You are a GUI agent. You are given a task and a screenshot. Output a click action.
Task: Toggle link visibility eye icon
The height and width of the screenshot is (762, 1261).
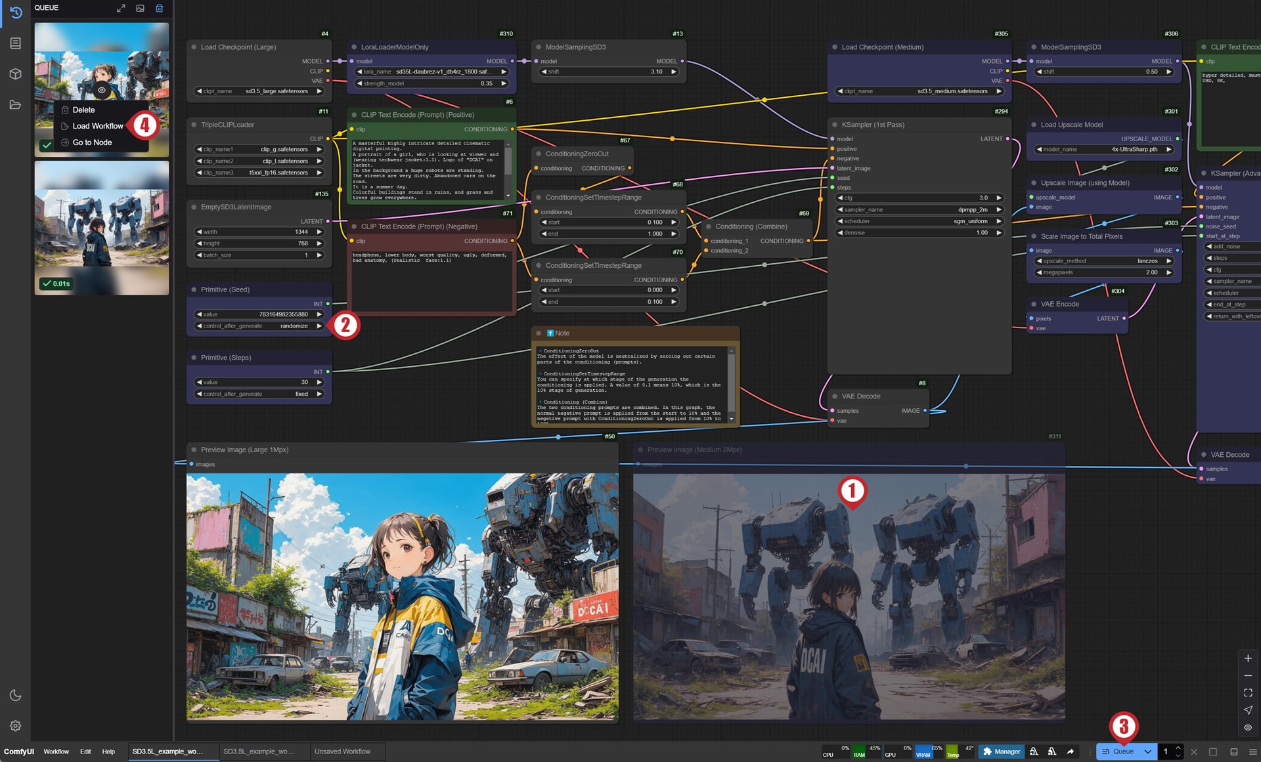[1248, 727]
